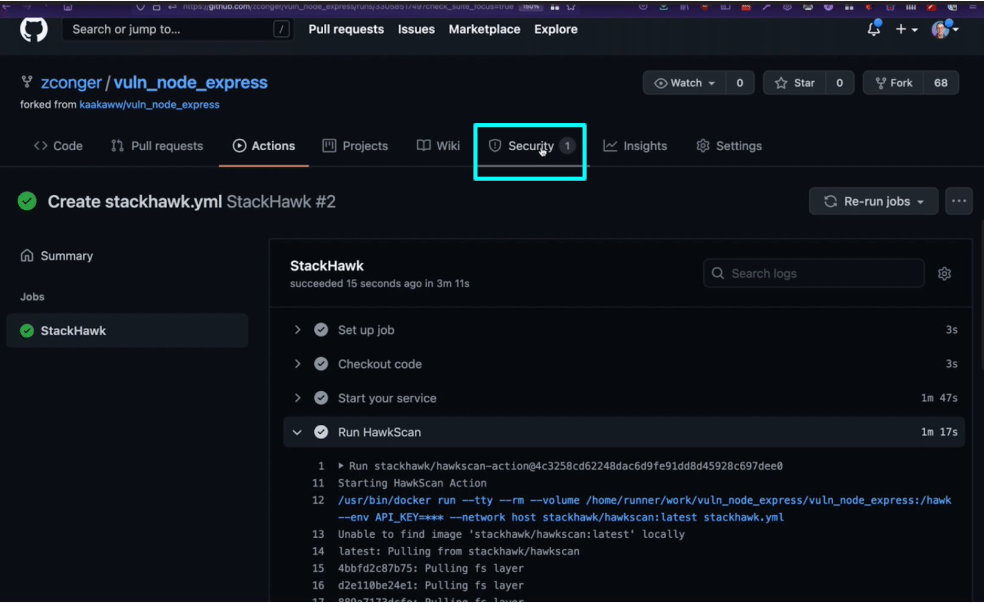Screen dimensions: 984x603
Task: Click the 'succeeded 15 seconds ago' status text
Action: [379, 284]
